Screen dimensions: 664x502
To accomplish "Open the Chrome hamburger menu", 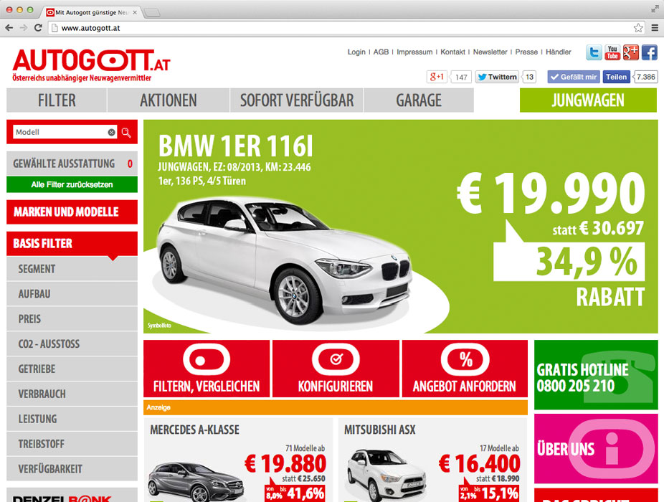I will point(654,28).
